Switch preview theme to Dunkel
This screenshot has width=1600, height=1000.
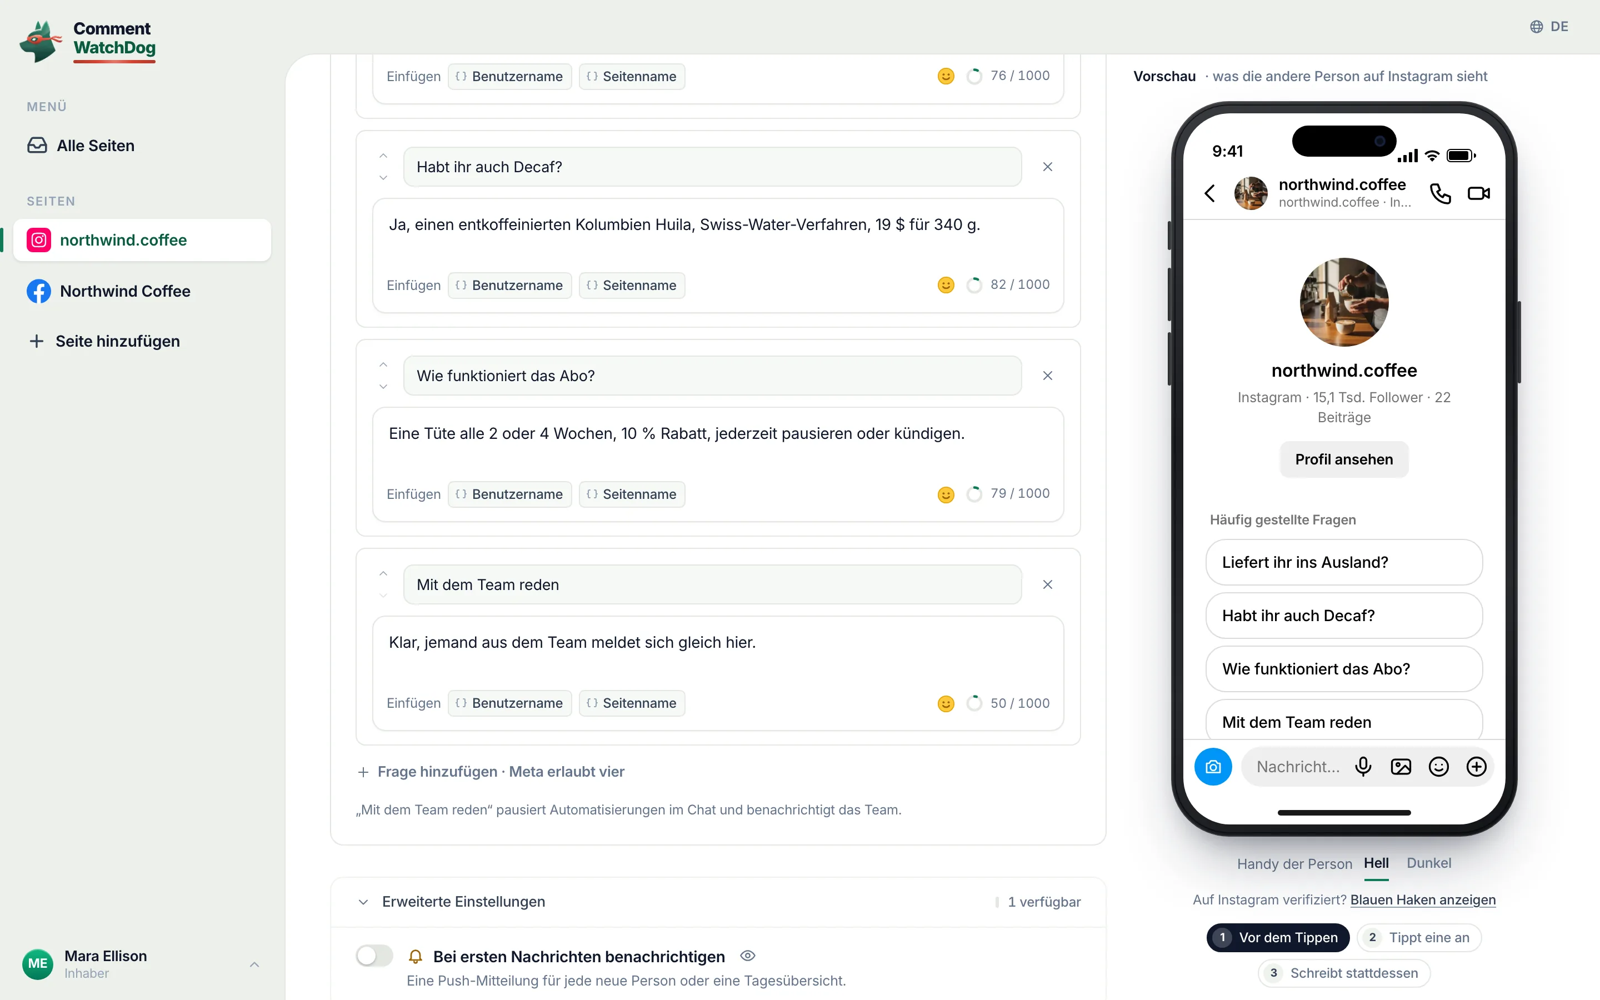click(1428, 863)
